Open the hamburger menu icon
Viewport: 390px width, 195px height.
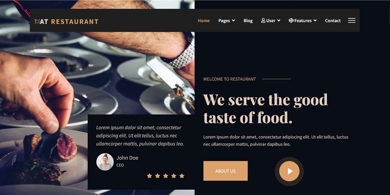point(351,20)
